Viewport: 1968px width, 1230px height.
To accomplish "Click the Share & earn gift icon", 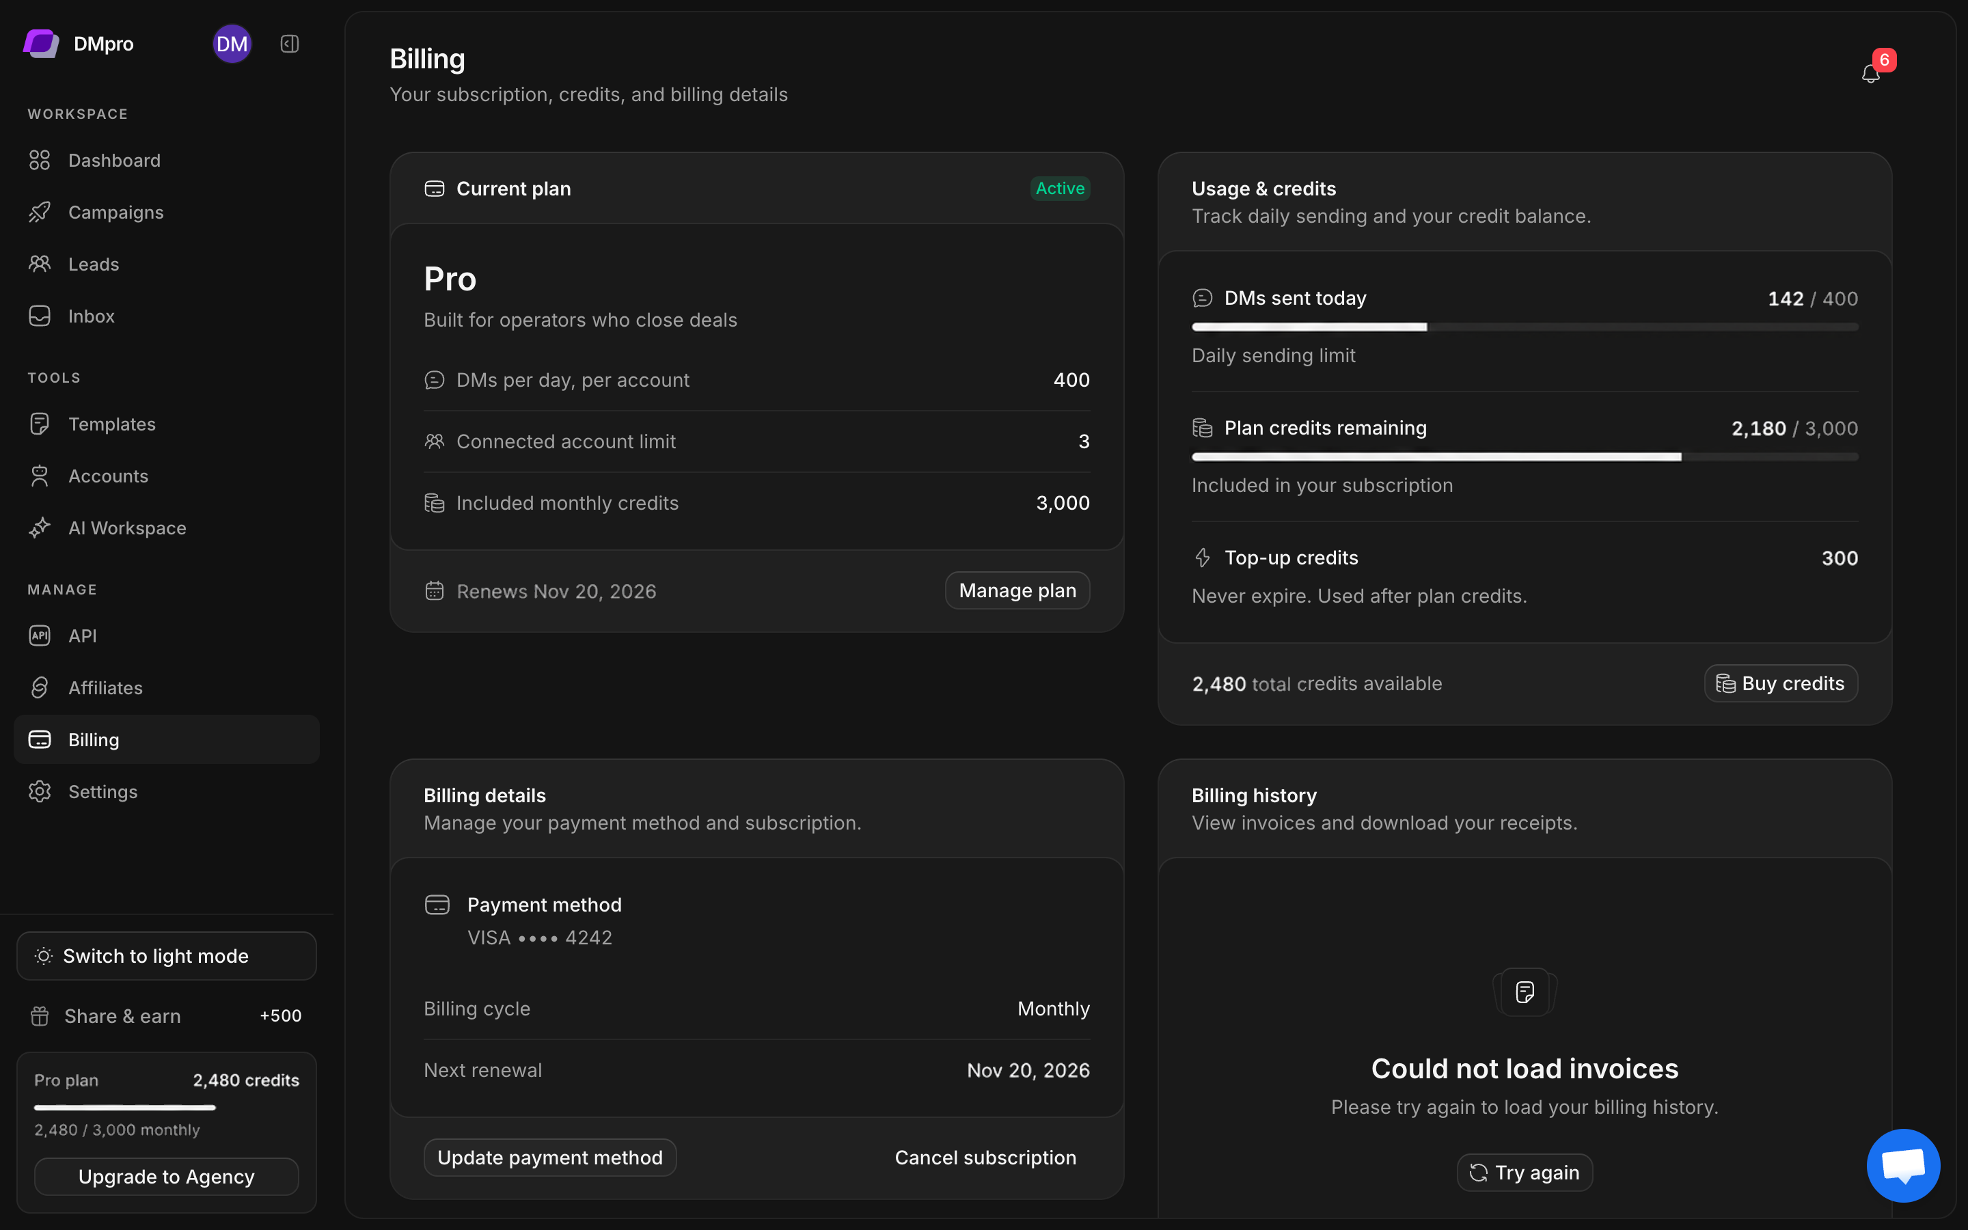I will tap(40, 1016).
